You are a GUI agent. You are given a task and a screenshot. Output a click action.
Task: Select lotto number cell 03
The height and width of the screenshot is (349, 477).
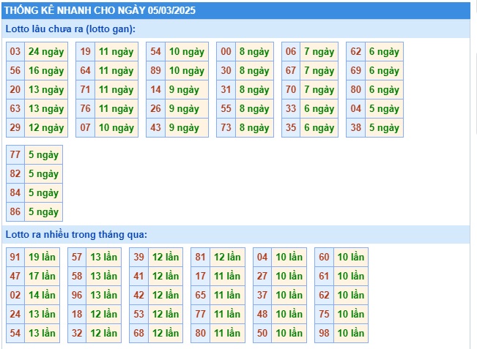(15, 51)
